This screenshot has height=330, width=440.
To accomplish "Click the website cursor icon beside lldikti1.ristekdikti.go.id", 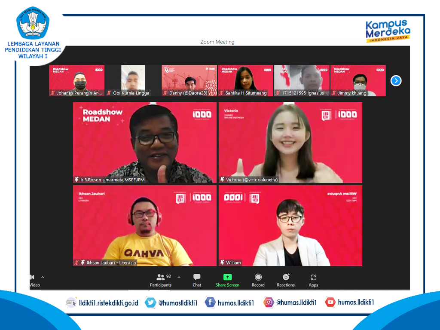I will point(71,303).
